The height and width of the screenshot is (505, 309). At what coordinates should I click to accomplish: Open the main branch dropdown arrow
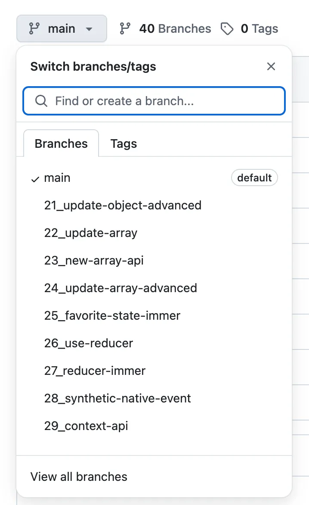(x=89, y=29)
